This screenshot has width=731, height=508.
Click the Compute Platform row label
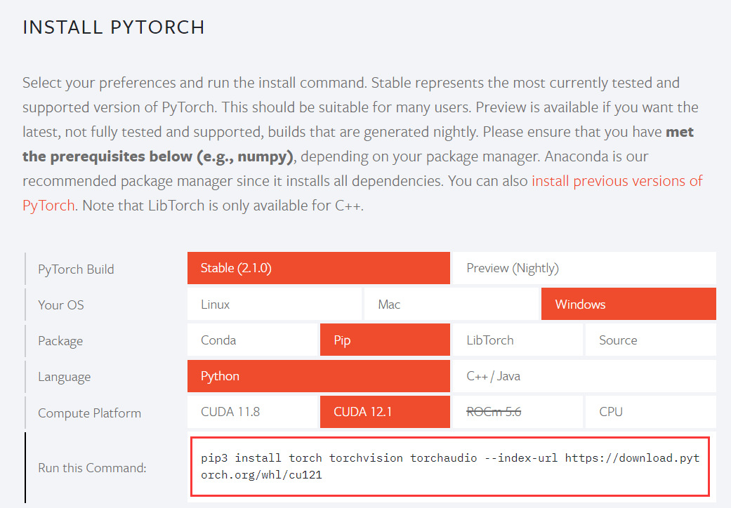pyautogui.click(x=89, y=413)
